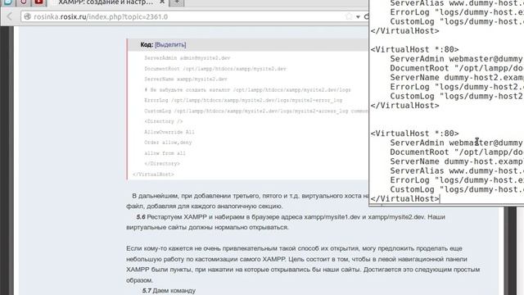Screen dimensions: 524x295
Task: Click the [Выделить] link above the code
Action: (x=170, y=44)
